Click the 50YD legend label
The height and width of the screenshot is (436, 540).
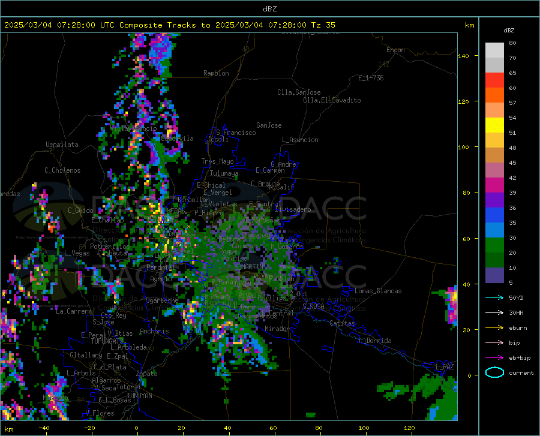click(516, 297)
